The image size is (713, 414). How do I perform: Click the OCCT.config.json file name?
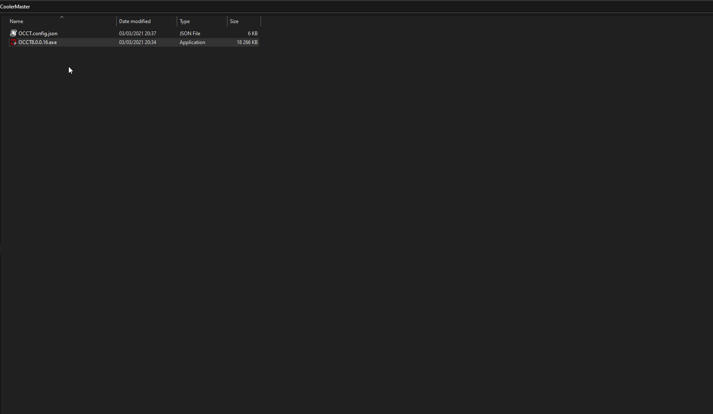point(38,34)
